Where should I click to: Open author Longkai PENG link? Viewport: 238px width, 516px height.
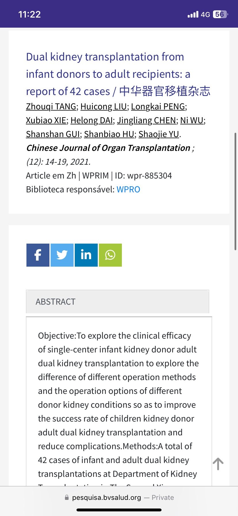pos(158,107)
